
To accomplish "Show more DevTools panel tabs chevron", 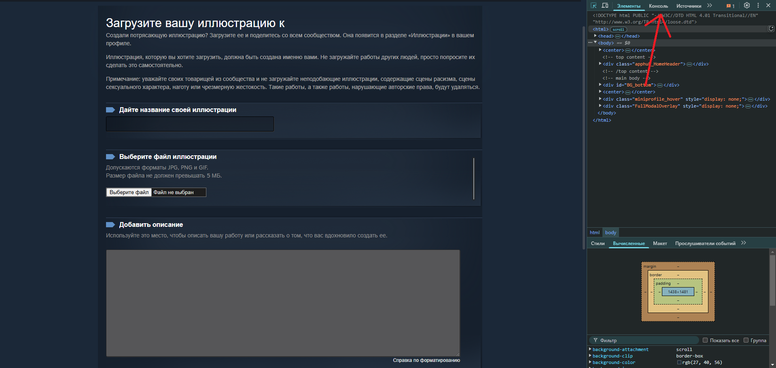I will click(x=710, y=6).
